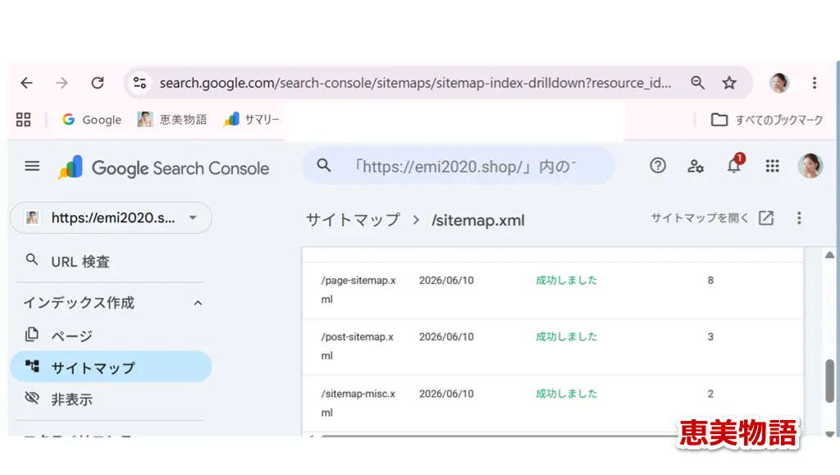Click the URL inspection search field

point(458,166)
